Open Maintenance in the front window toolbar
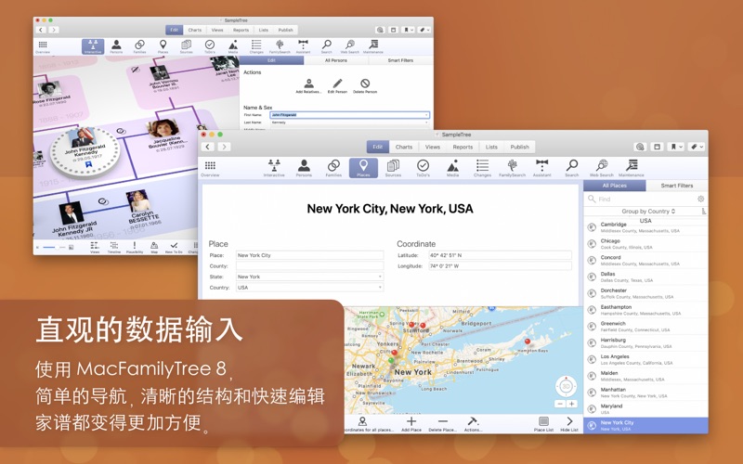 pos(632,168)
